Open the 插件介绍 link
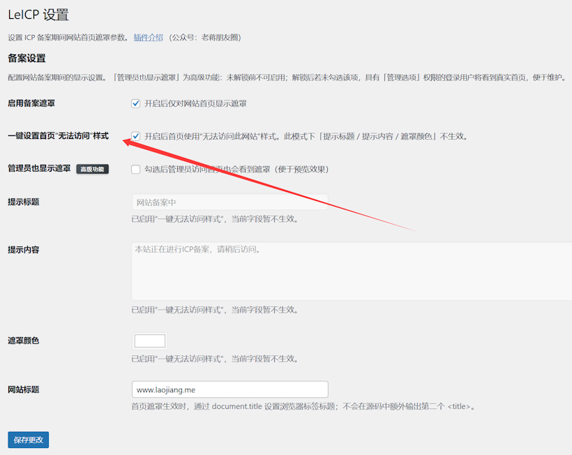 (148, 37)
